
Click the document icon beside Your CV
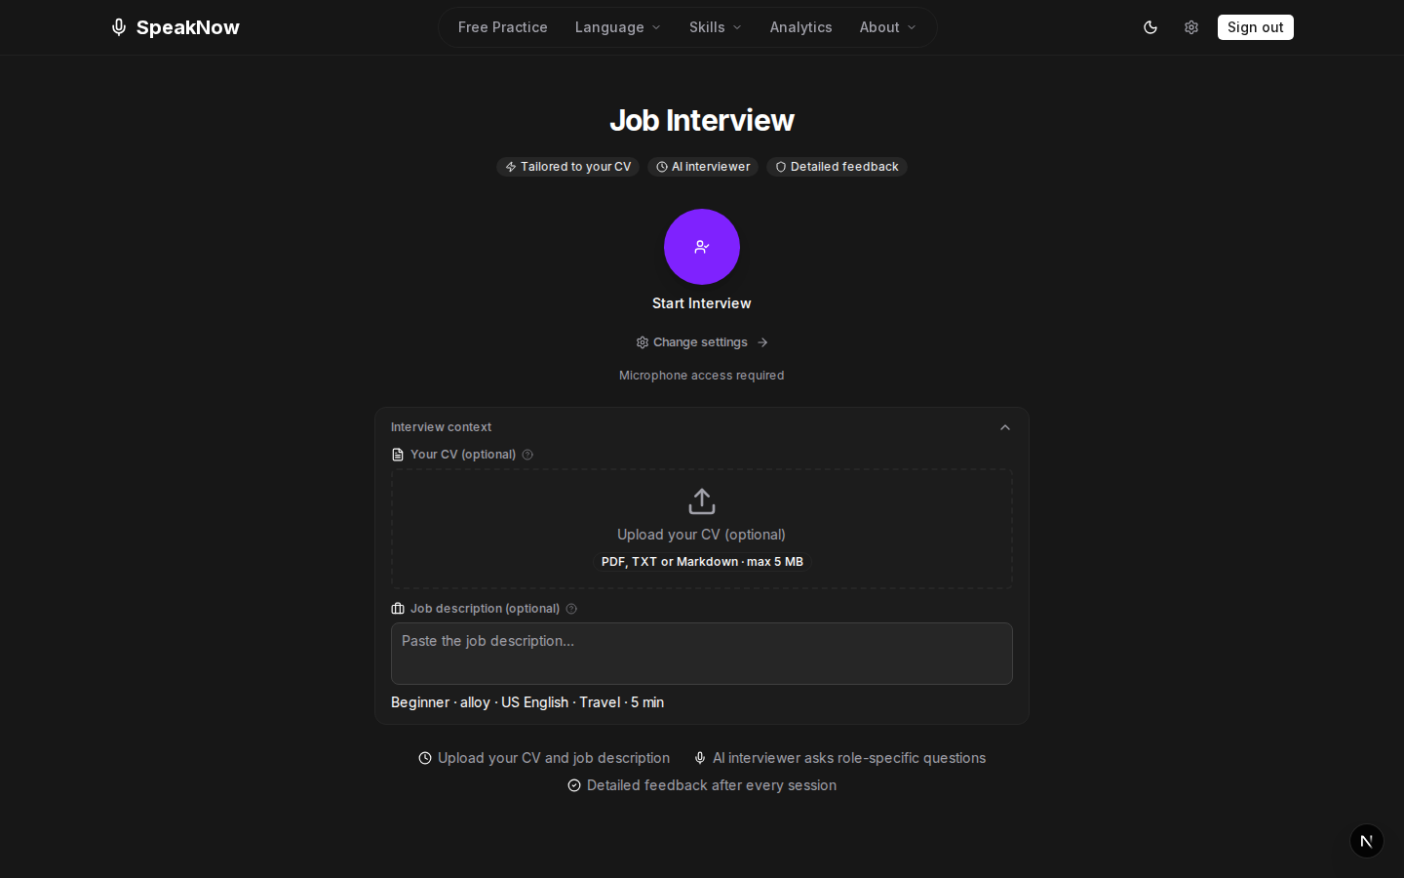tap(398, 455)
